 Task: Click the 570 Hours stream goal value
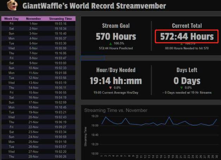[116, 36]
